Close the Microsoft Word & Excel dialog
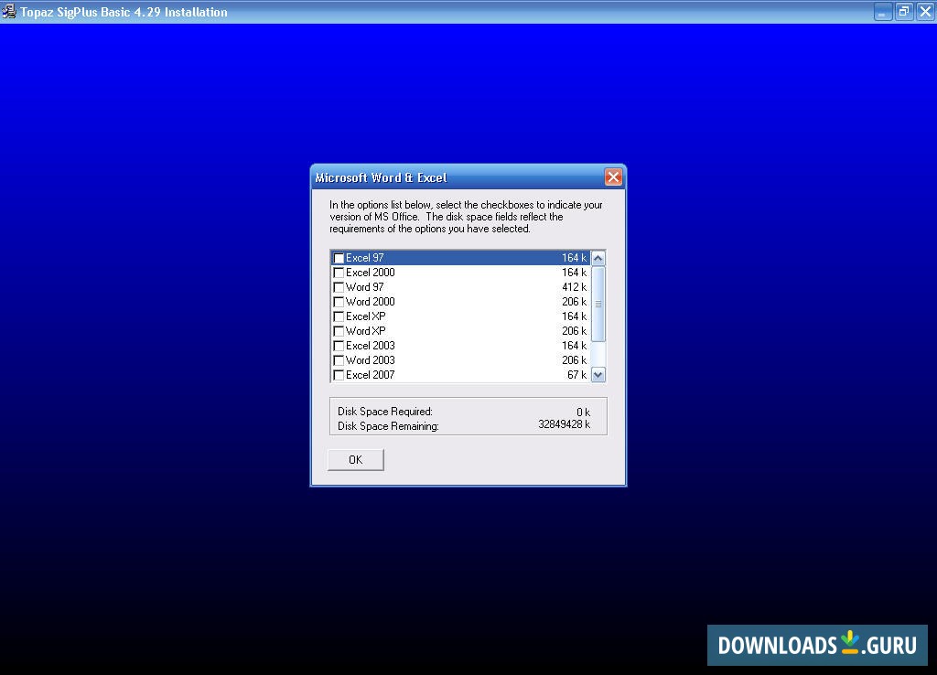This screenshot has height=675, width=937. pos(613,177)
